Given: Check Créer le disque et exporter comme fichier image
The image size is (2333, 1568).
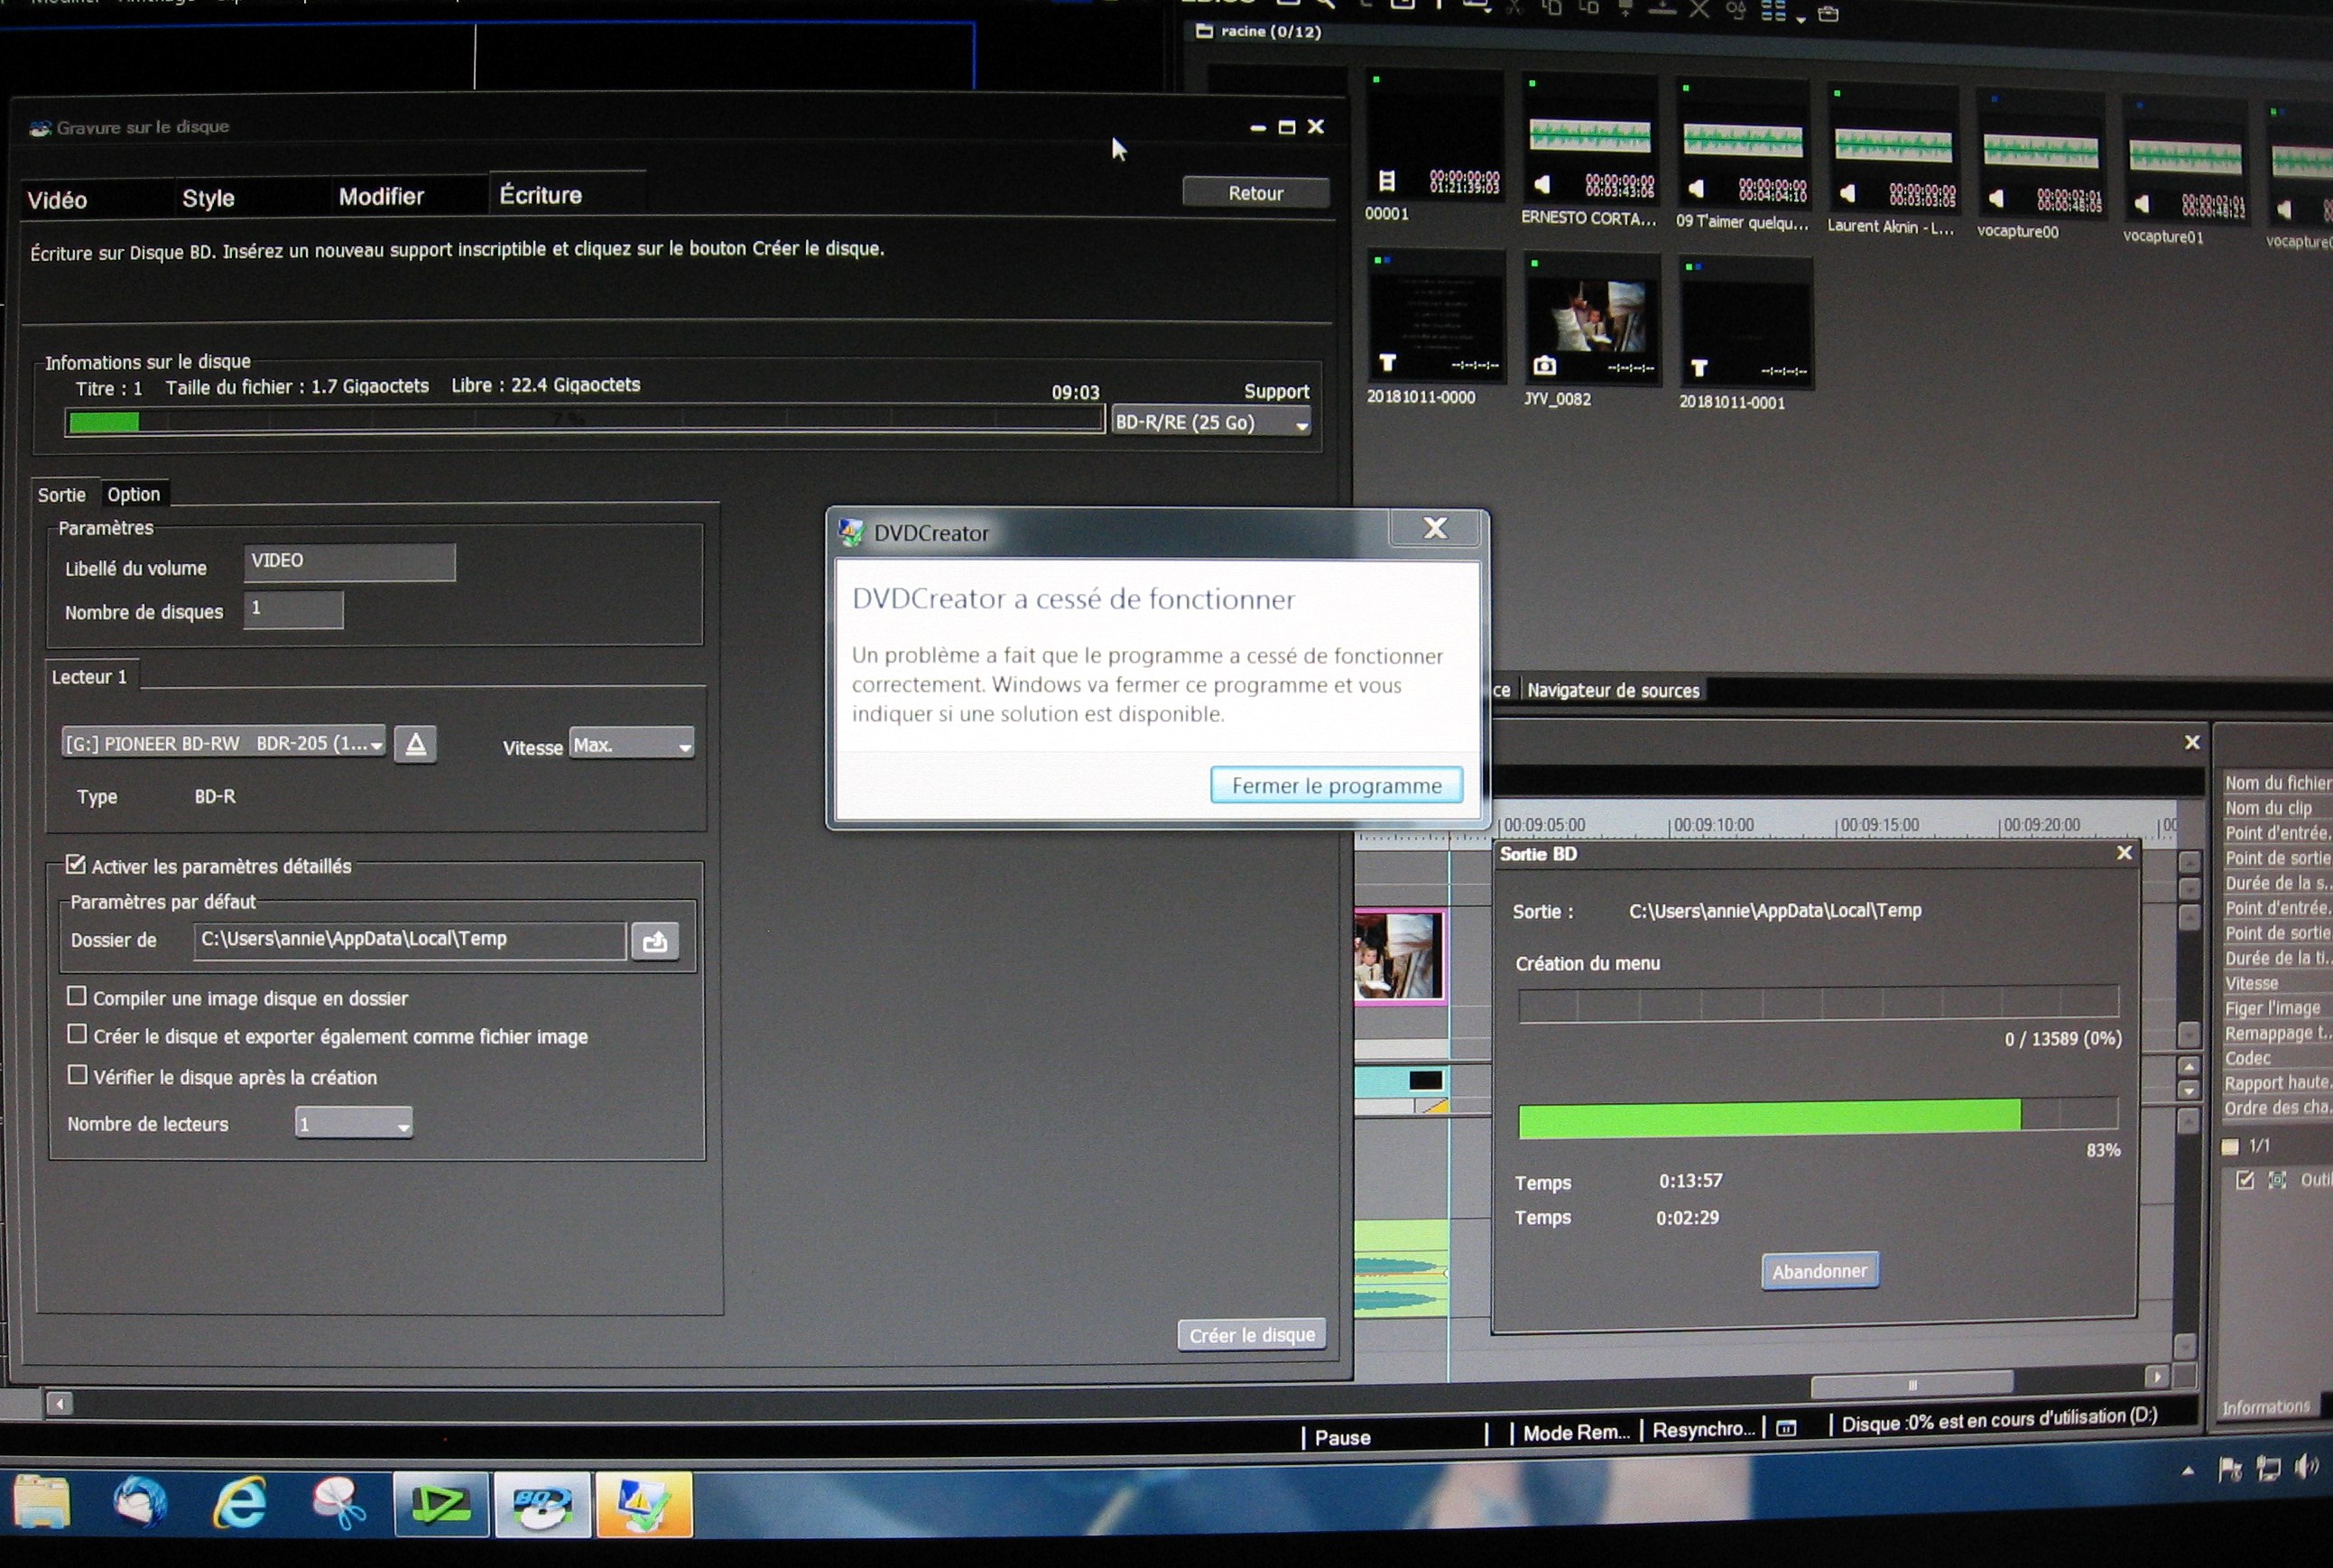Looking at the screenshot, I should point(77,1034).
